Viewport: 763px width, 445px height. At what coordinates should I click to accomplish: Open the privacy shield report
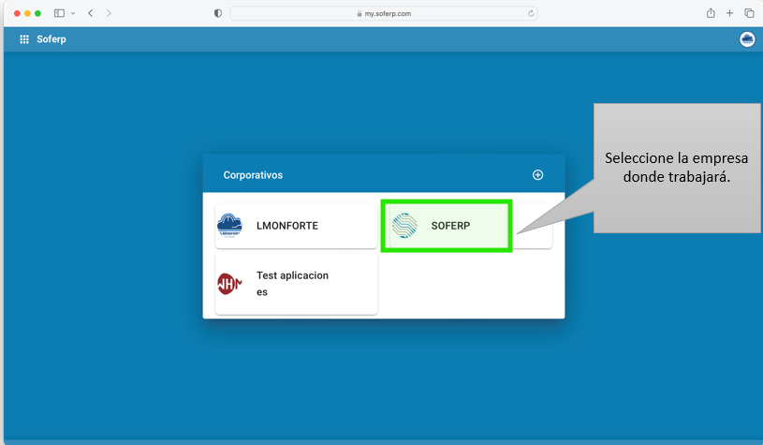coord(218,14)
